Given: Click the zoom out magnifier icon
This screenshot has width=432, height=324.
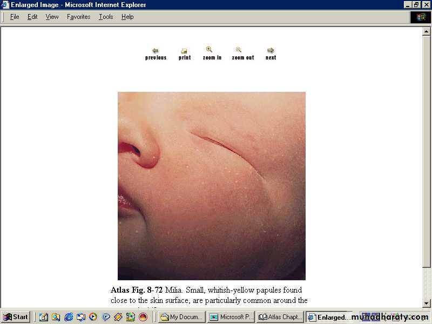Looking at the screenshot, I should point(239,50).
